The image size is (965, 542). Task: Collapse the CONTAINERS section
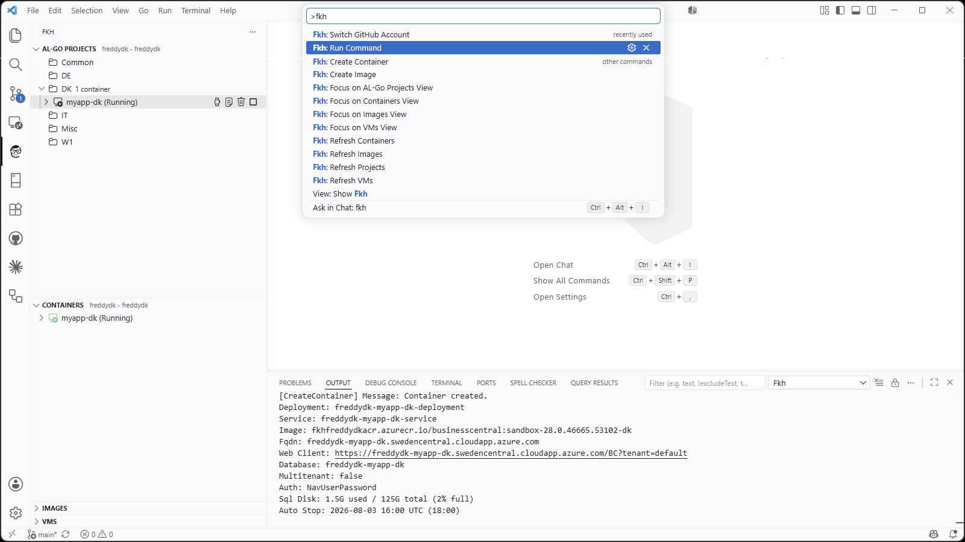[x=36, y=305]
